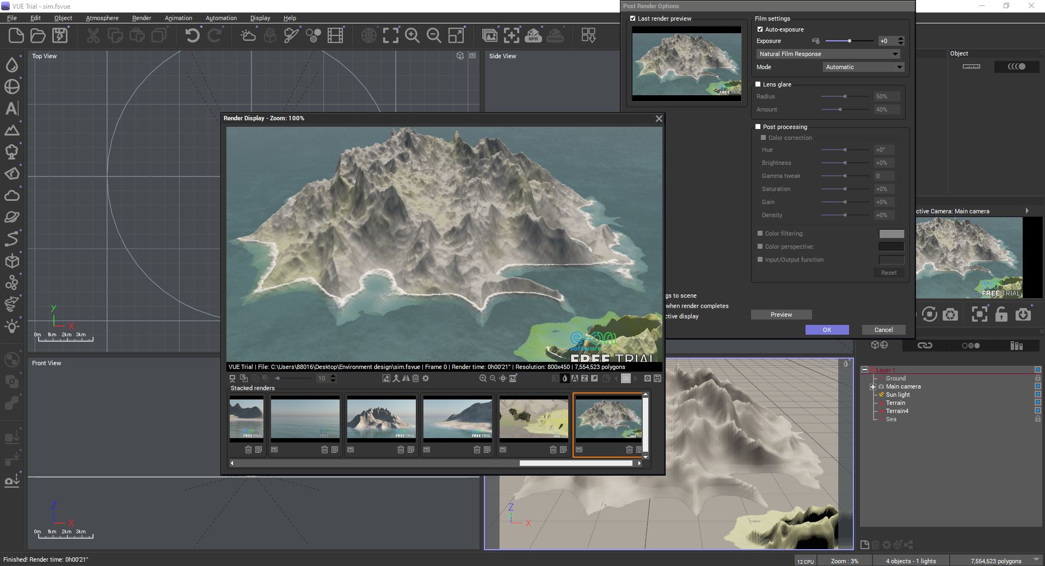The width and height of the screenshot is (1045, 566).
Task: Click the store camera download icon
Action: 1023,315
